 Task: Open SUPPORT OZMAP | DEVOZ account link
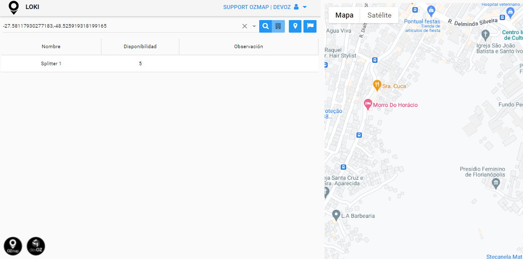tap(257, 7)
